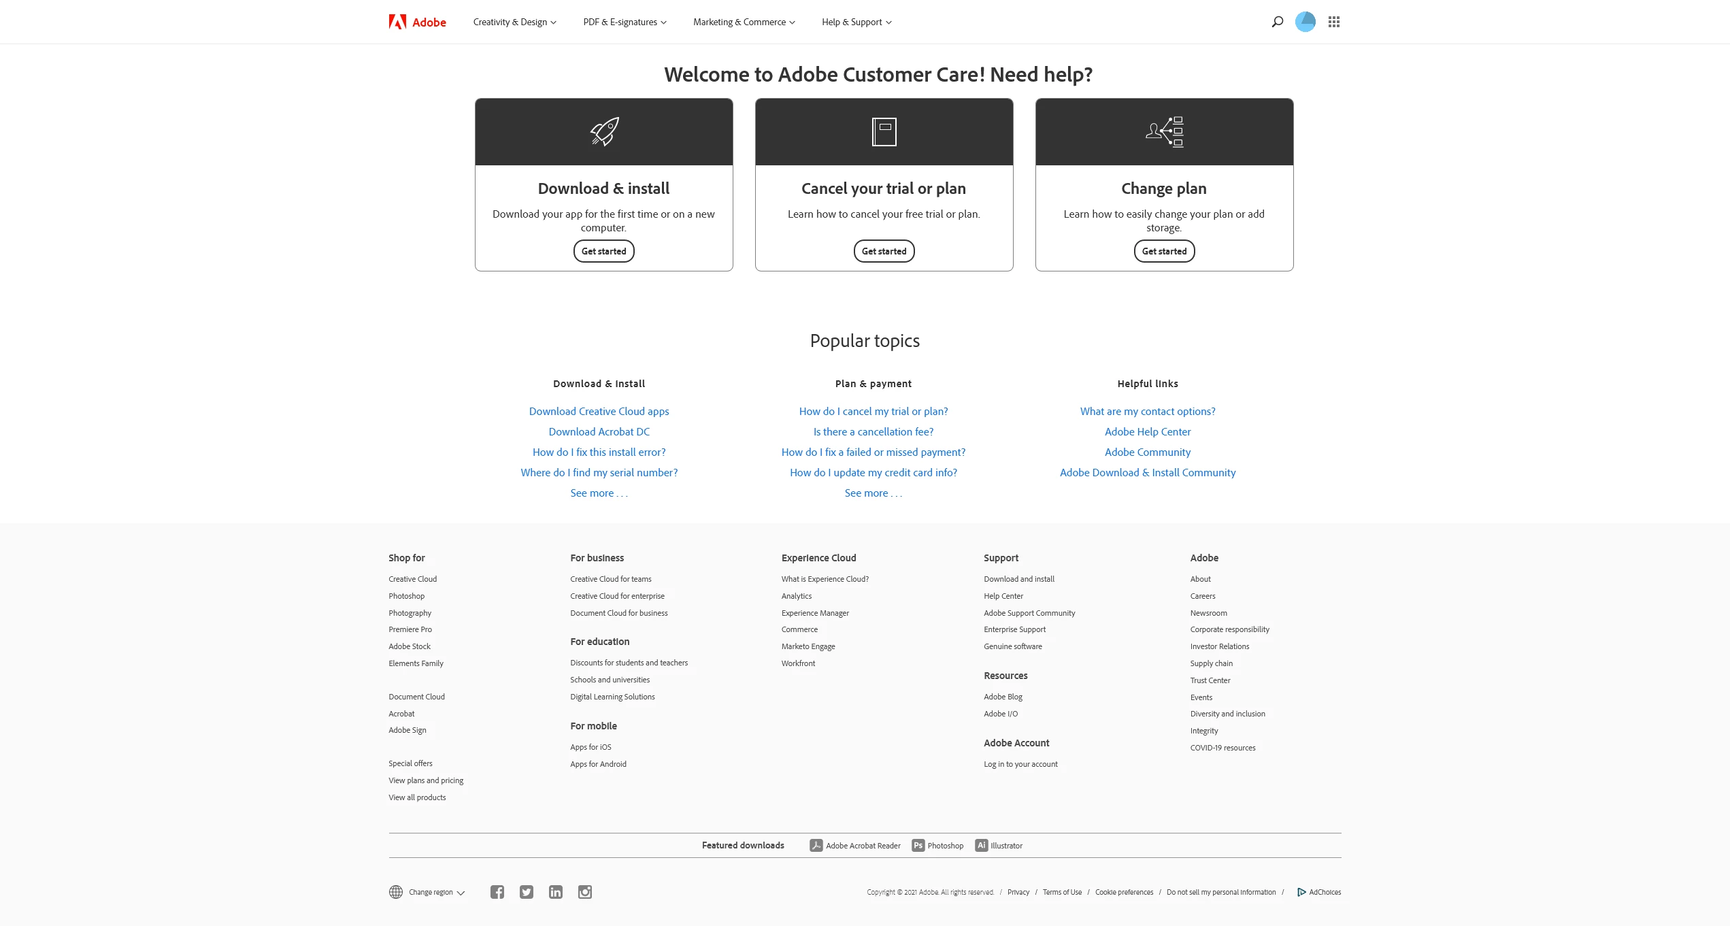Open the LinkedIn footer icon

tap(556, 892)
